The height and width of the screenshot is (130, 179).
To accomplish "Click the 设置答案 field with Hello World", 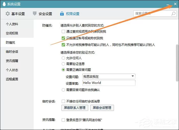I will [109, 83].
